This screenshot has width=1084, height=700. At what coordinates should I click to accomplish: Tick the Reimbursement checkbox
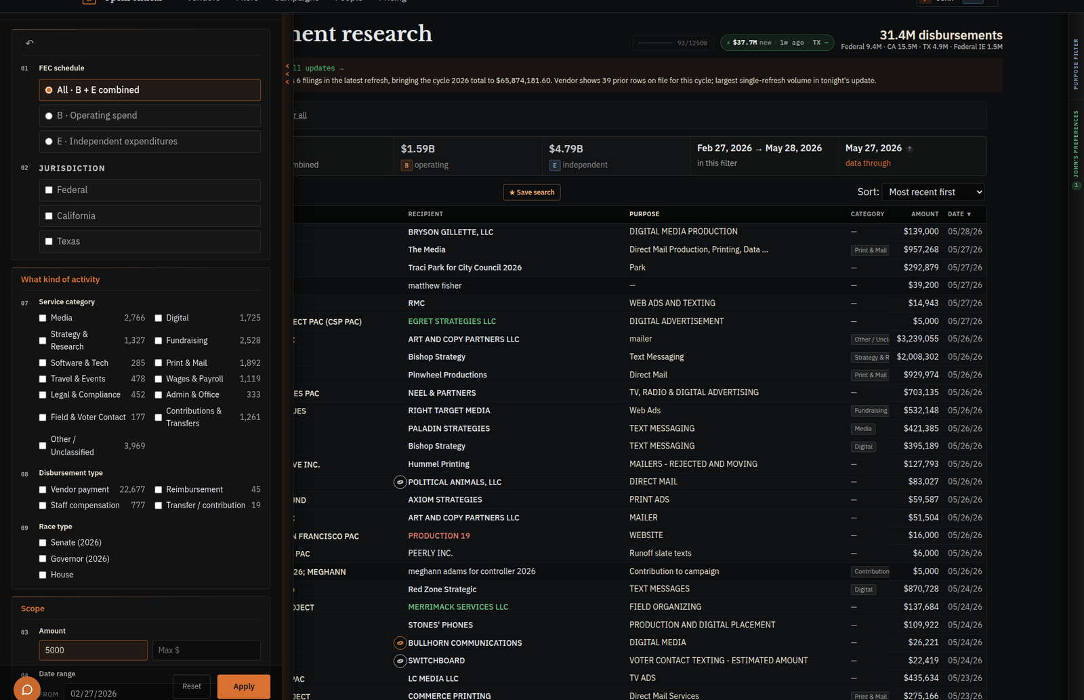coord(158,490)
